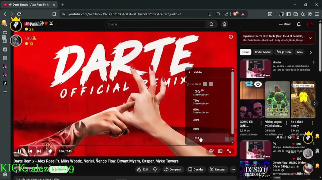322x180 pixels.
Task: Pause the video with the pause button
Action: pyautogui.click(x=19, y=151)
